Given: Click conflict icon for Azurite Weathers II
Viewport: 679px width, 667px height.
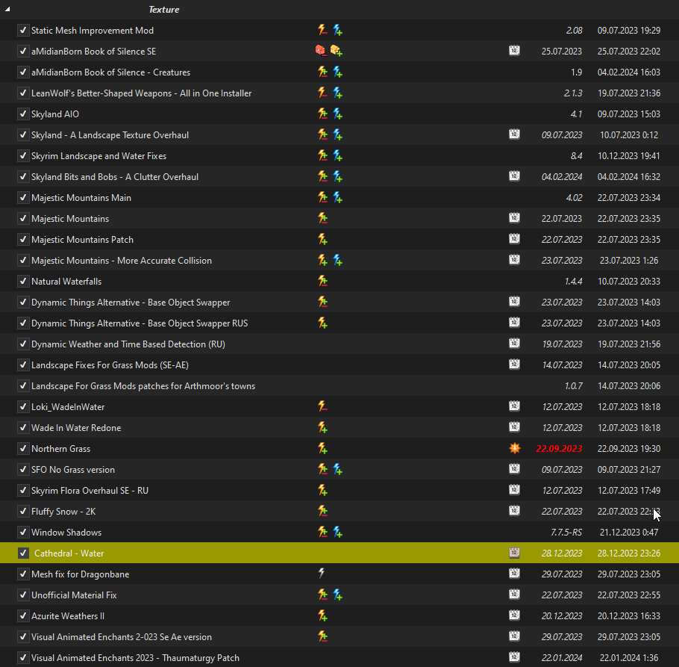Looking at the screenshot, I should [322, 615].
